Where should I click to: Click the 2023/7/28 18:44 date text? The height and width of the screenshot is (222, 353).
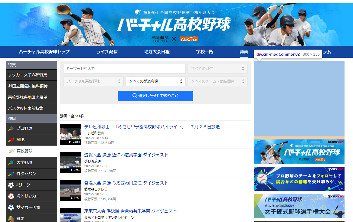96,138
